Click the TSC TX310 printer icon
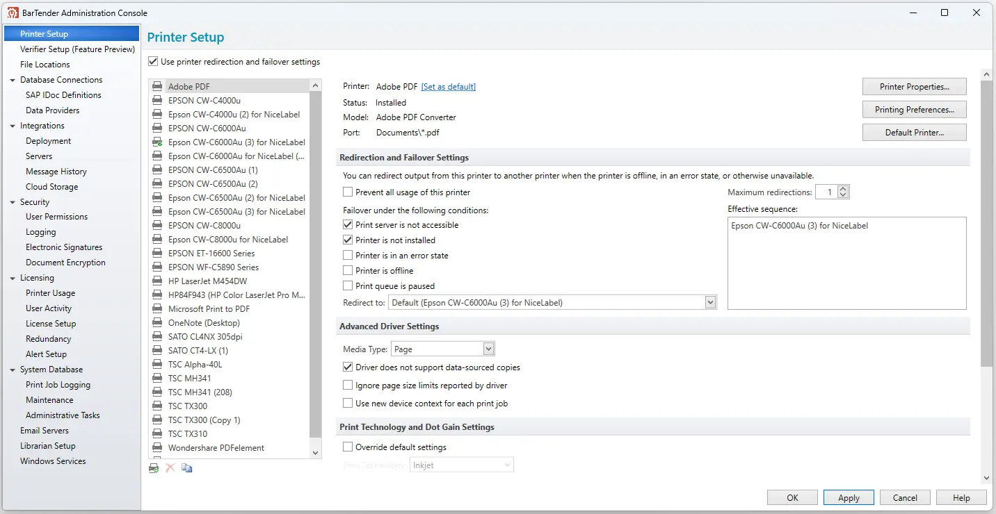Viewport: 996px width, 514px height. (x=157, y=434)
